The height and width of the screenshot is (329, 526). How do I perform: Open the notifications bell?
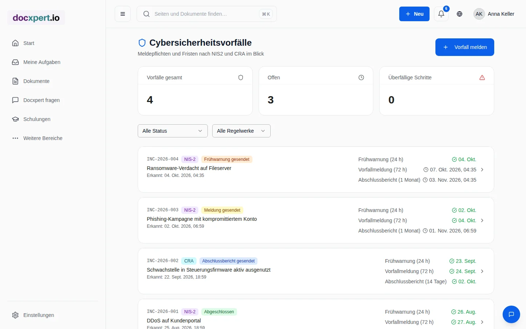(x=441, y=14)
